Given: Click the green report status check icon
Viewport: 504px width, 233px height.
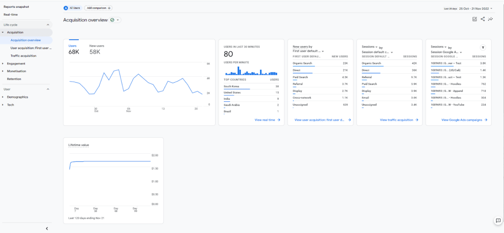Looking at the screenshot, I should point(112,20).
